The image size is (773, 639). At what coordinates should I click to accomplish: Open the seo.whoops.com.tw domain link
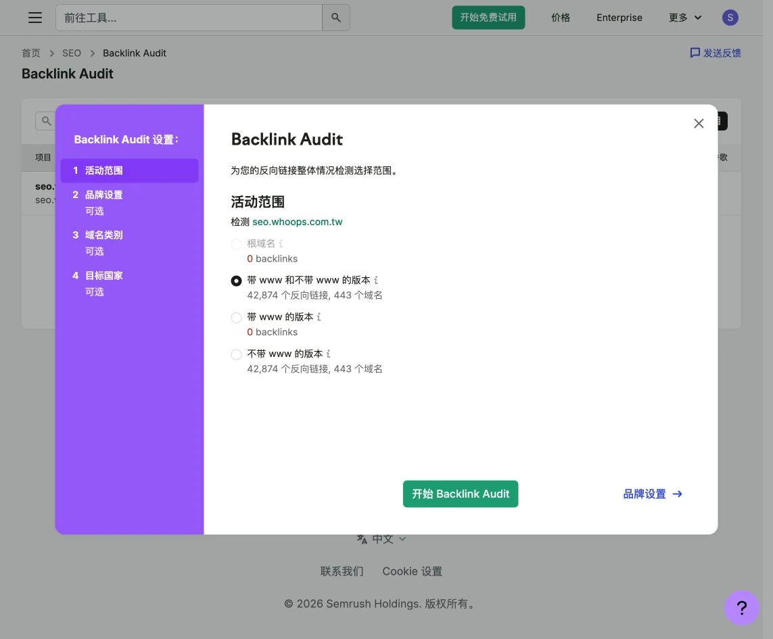click(x=298, y=222)
